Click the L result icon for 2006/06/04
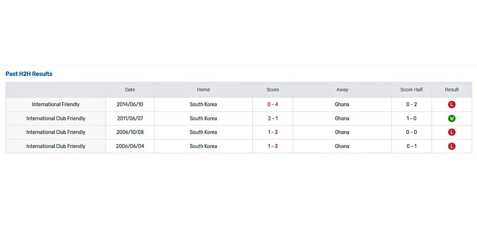This screenshot has height=238, width=477. click(x=452, y=146)
